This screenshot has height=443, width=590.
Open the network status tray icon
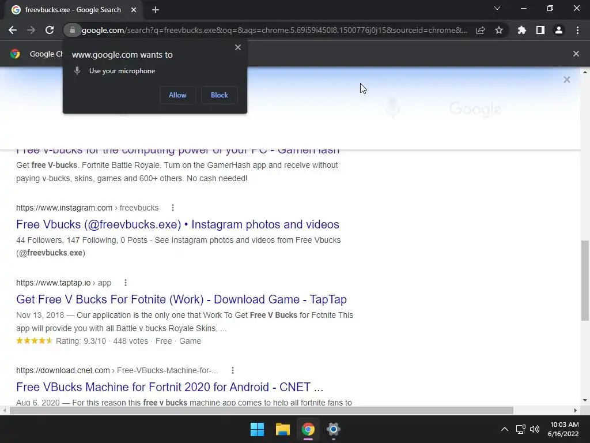click(x=521, y=429)
